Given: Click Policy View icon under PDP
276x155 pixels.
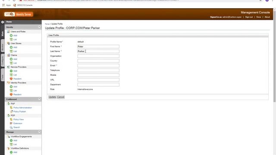Looking at the screenshot, I should click(x=11, y=119).
